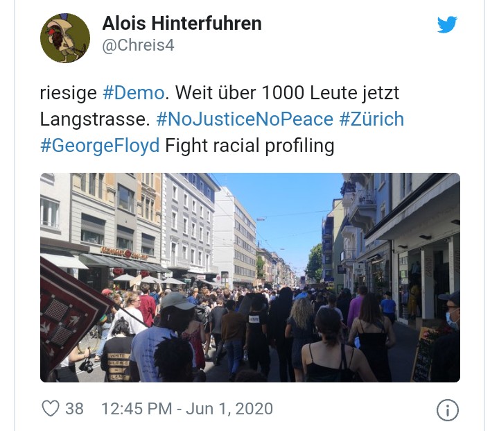Follow the #Demo hashtag
The image size is (499, 431).
click(134, 93)
